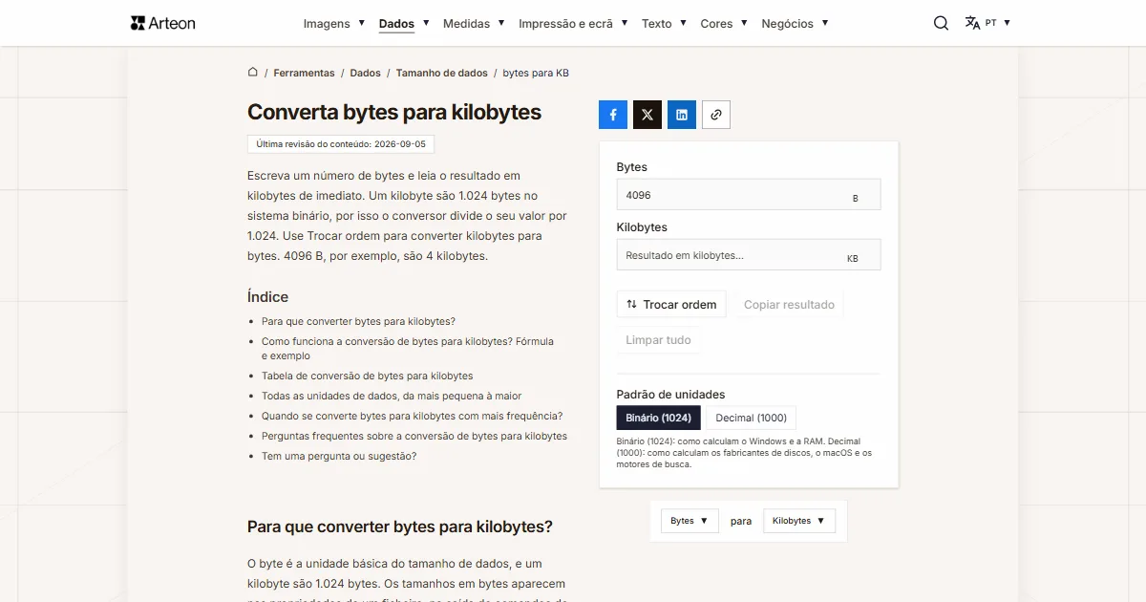The height and width of the screenshot is (602, 1146).
Task: Click the Copiar resultado button
Action: click(789, 304)
